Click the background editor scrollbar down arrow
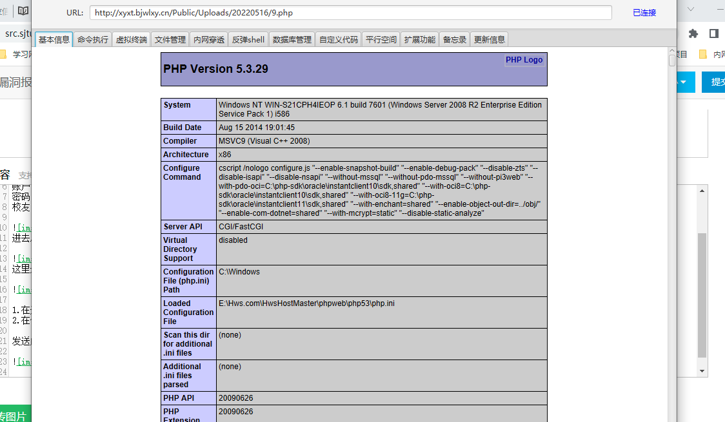The width and height of the screenshot is (725, 422). pyautogui.click(x=702, y=370)
